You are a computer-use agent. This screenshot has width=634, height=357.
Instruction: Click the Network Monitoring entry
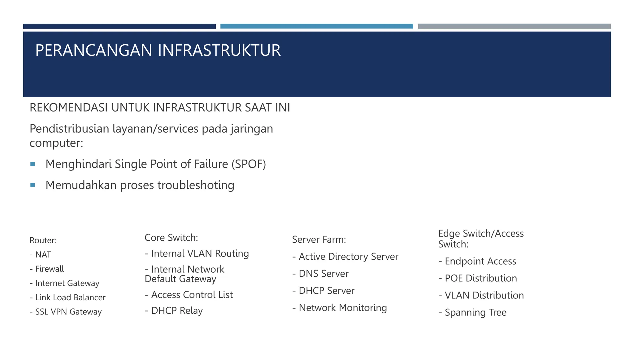coord(340,308)
